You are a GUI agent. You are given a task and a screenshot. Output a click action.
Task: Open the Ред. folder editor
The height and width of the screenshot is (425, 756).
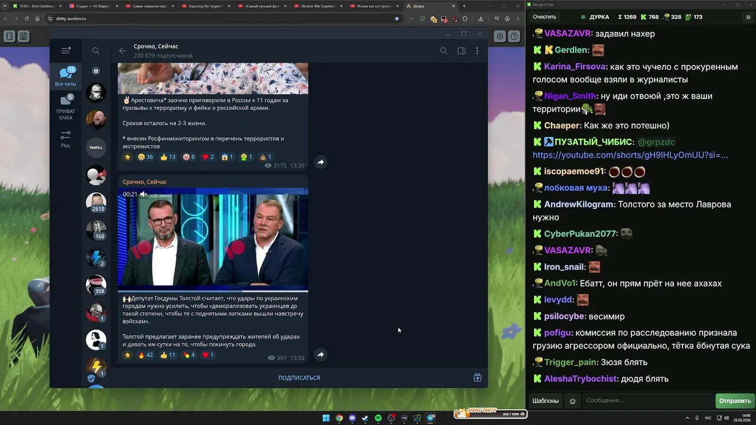pos(66,139)
